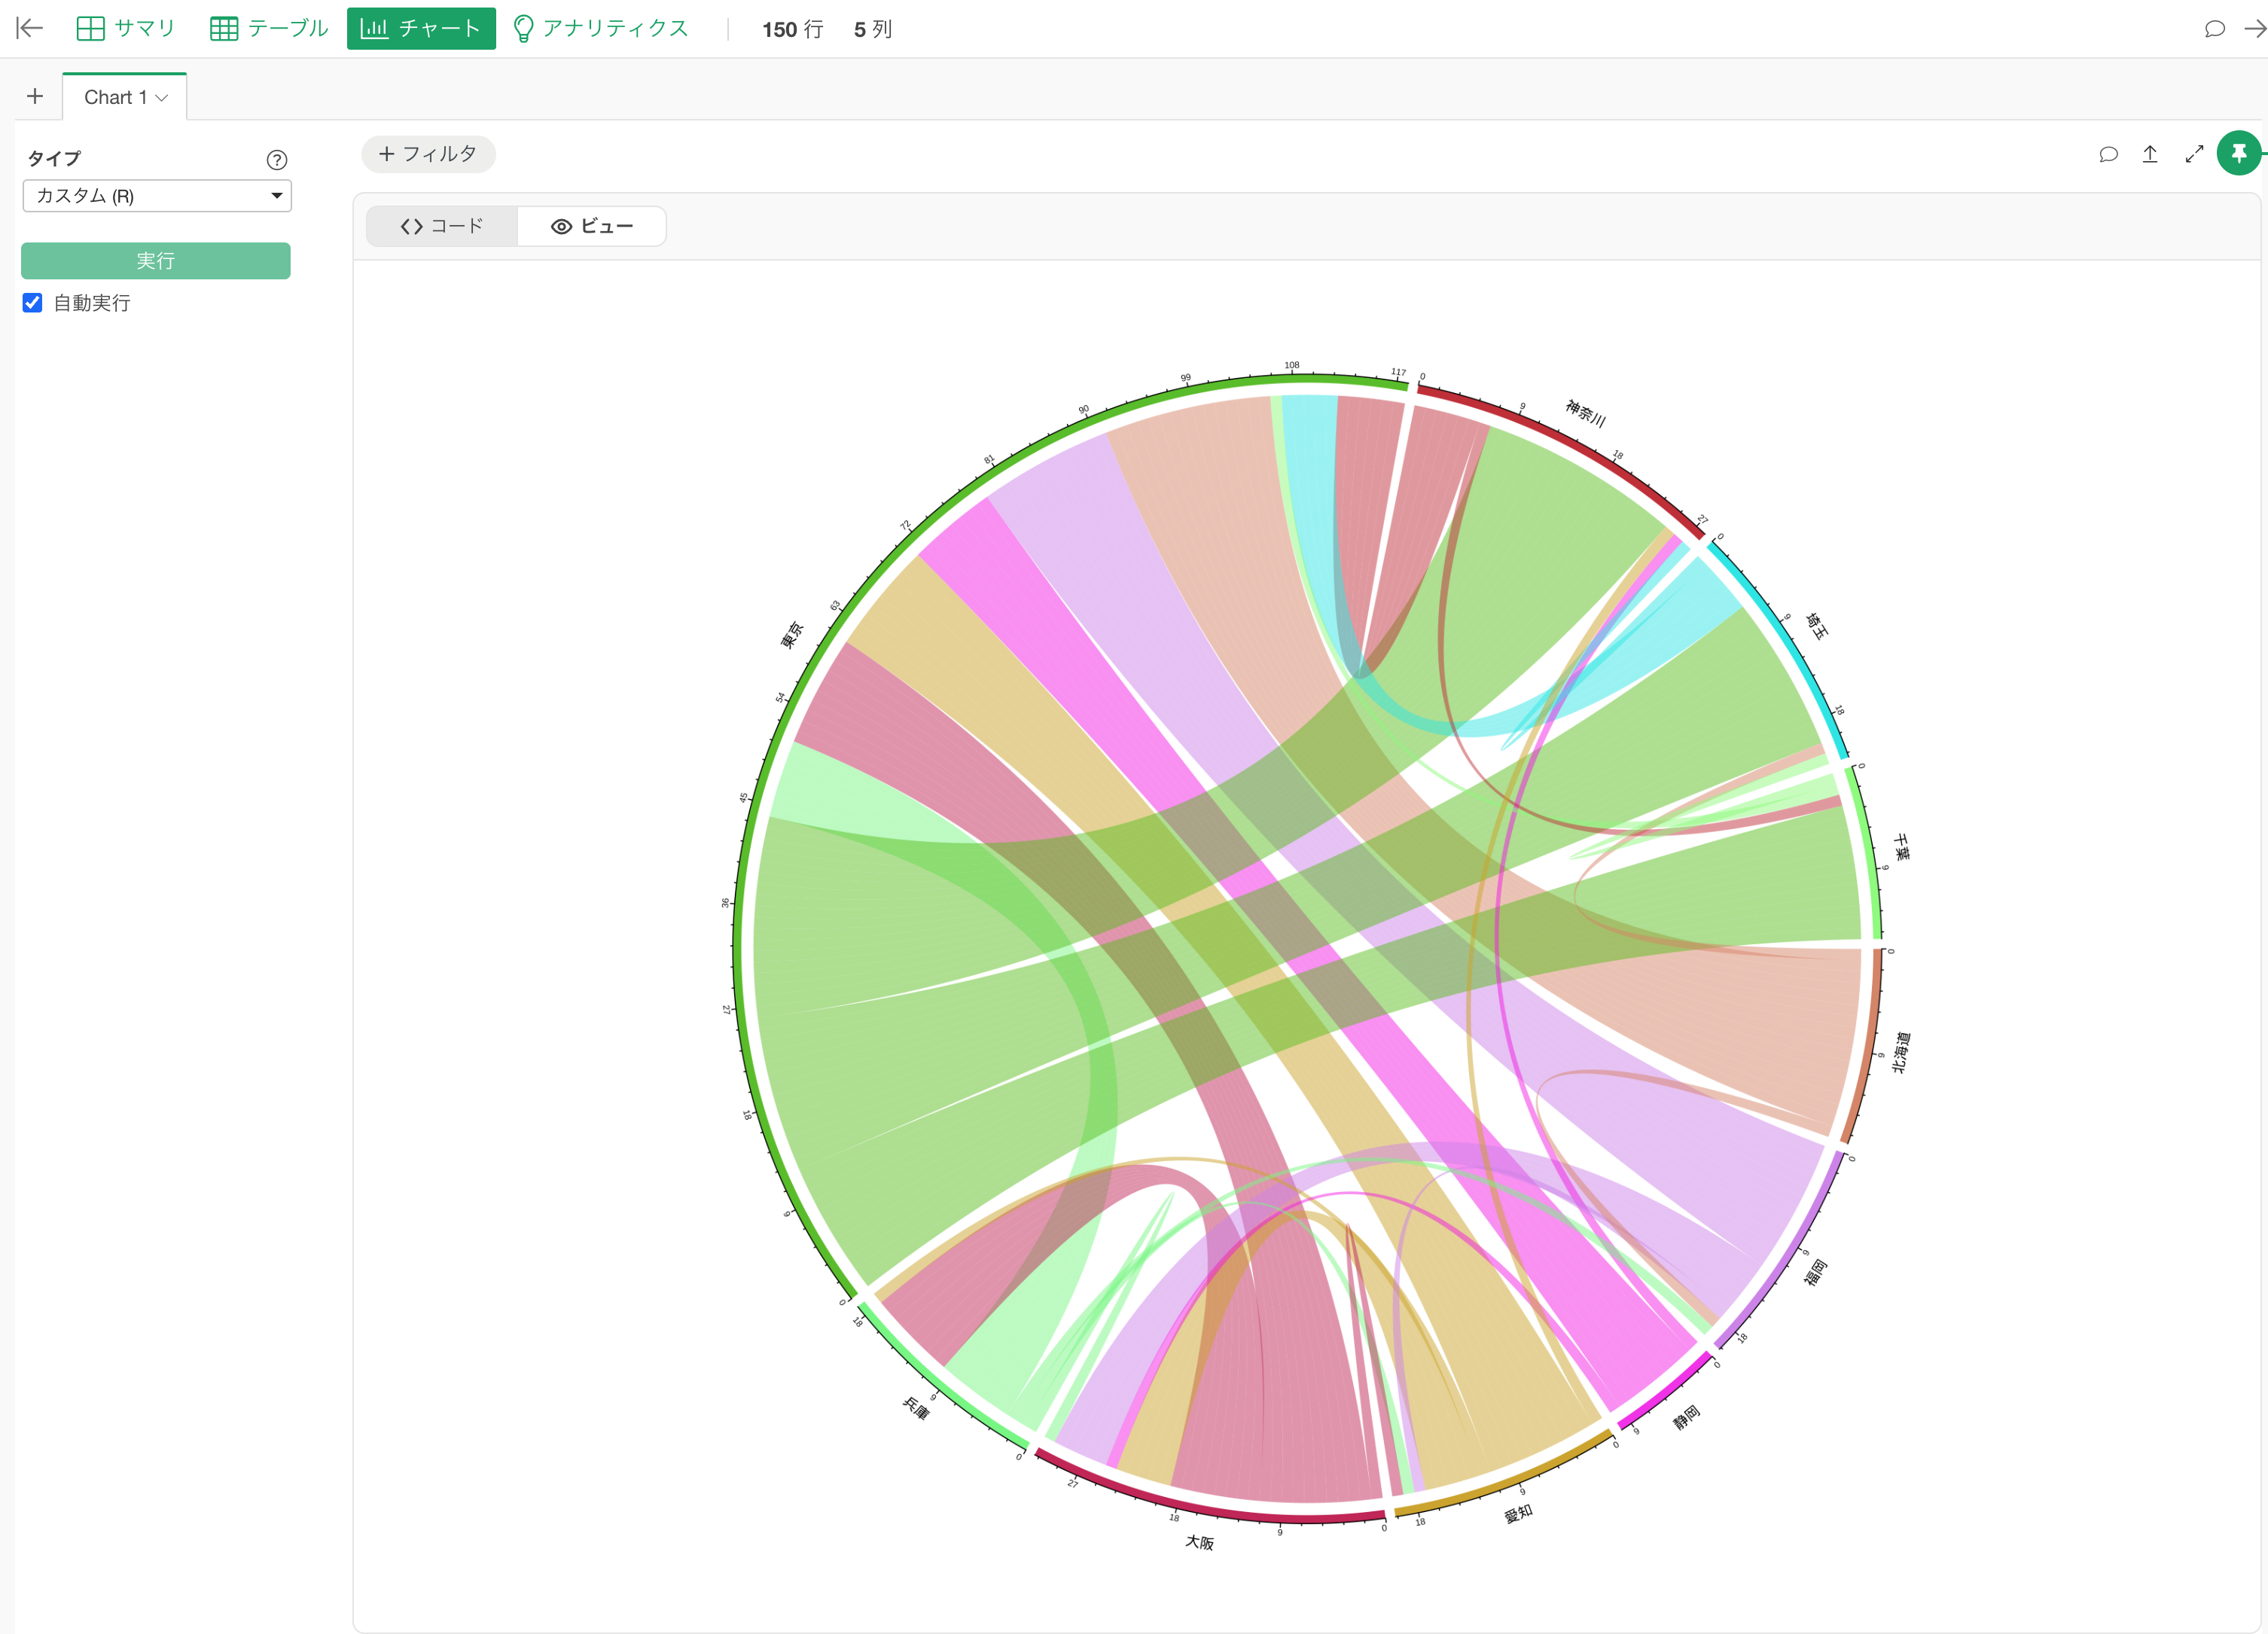This screenshot has width=2268, height=1634.
Task: Open the カスタム (R) type dropdown
Action: click(157, 196)
